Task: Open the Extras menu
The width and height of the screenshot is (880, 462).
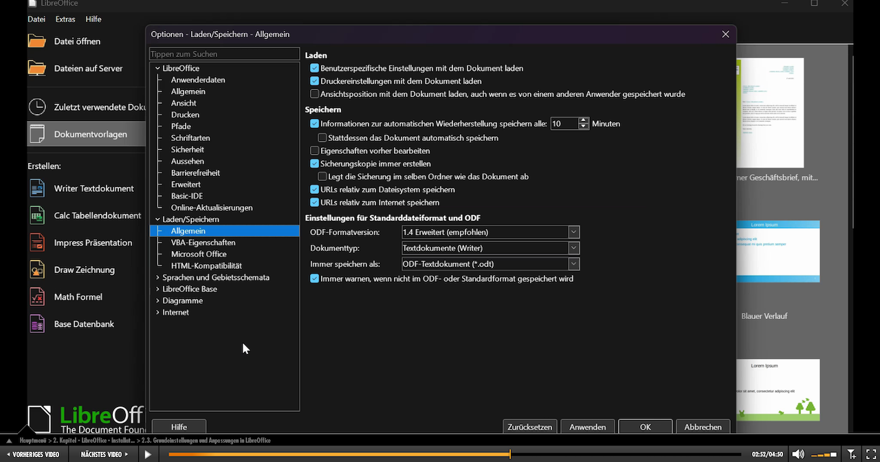Action: coord(65,19)
